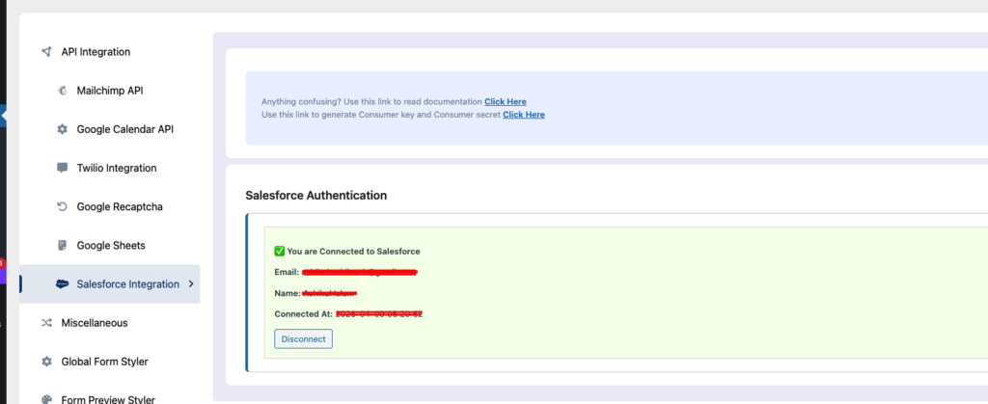The height and width of the screenshot is (404, 988).
Task: Open the Mailchimp API settings
Action: pyautogui.click(x=110, y=91)
